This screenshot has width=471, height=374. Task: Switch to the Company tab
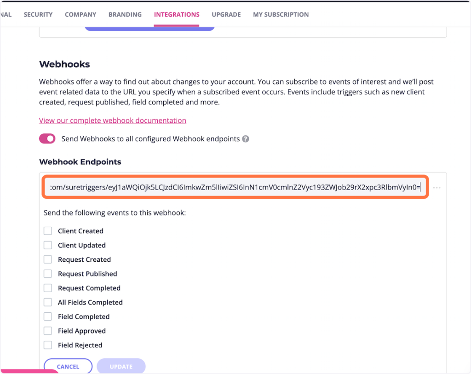pos(80,15)
